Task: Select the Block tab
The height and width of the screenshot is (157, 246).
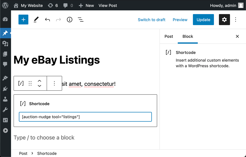Action: click(x=188, y=36)
